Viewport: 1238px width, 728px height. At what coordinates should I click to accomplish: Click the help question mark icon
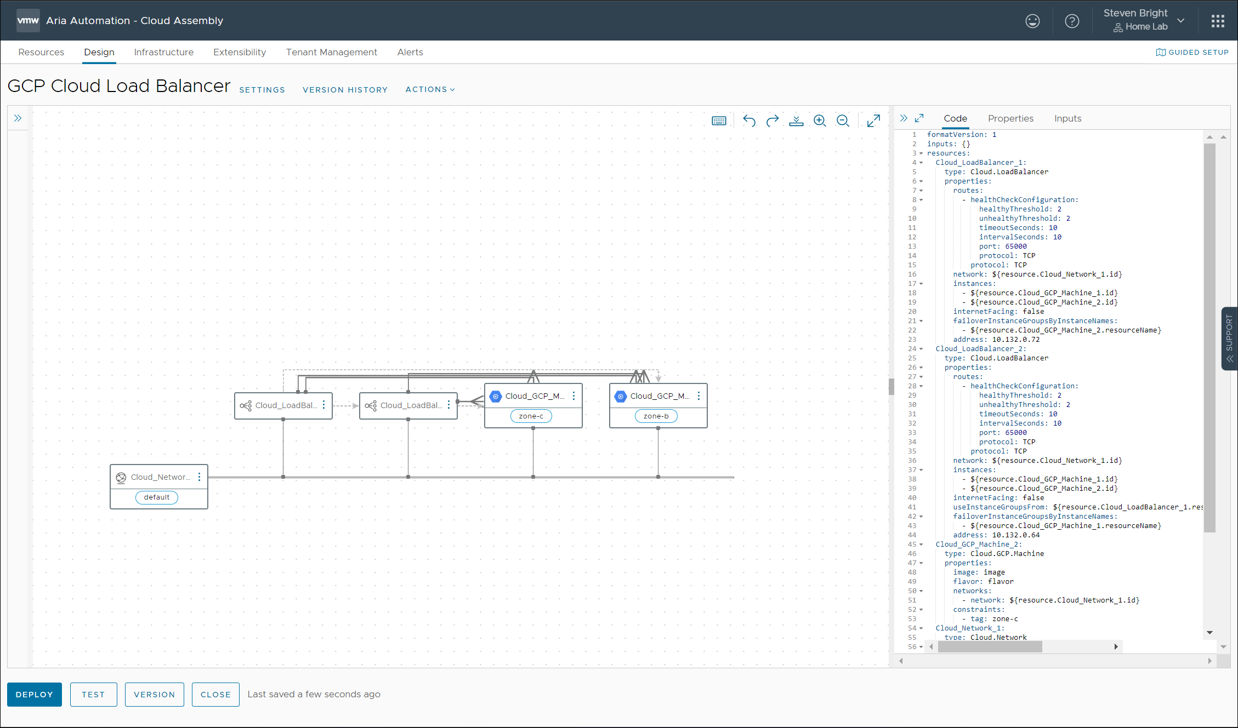click(x=1072, y=21)
